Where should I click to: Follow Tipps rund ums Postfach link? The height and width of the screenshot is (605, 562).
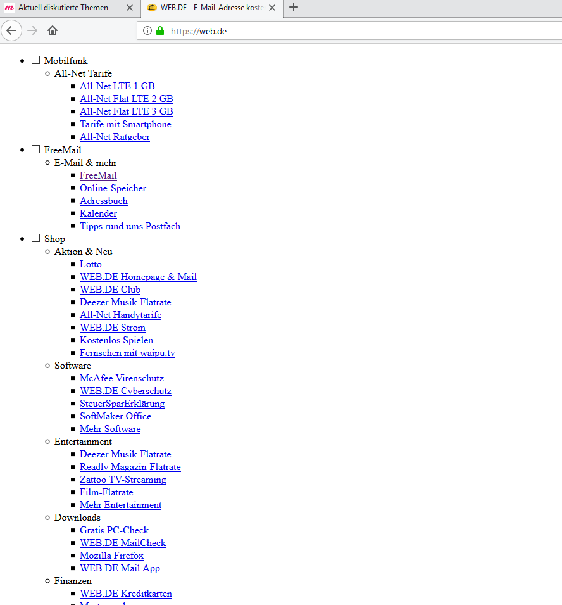[x=130, y=227]
